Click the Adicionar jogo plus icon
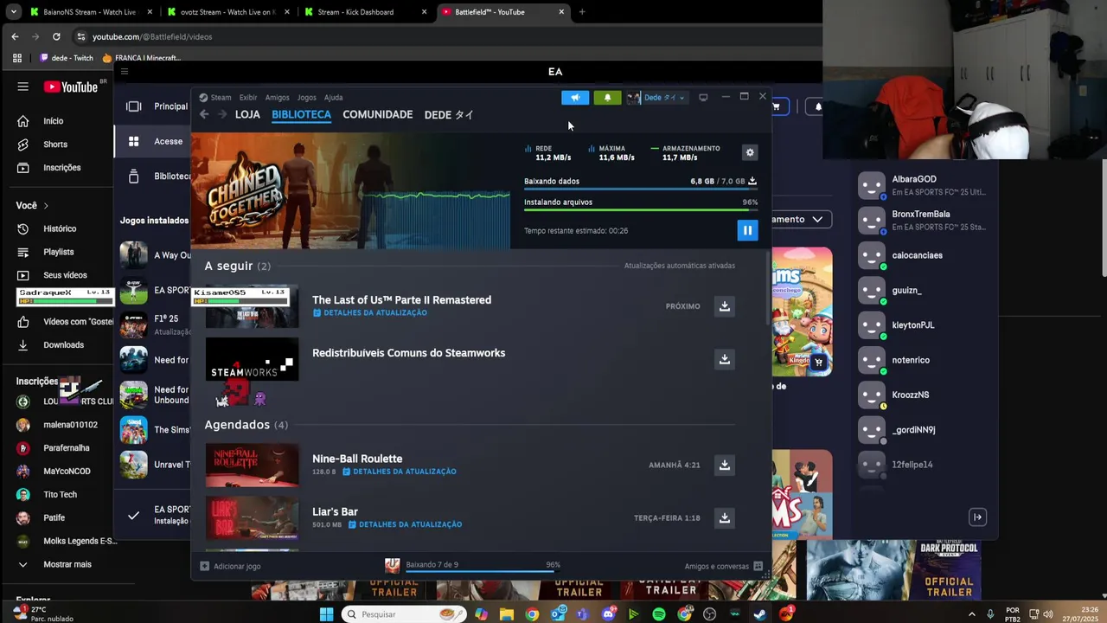This screenshot has height=623, width=1107. (x=205, y=566)
